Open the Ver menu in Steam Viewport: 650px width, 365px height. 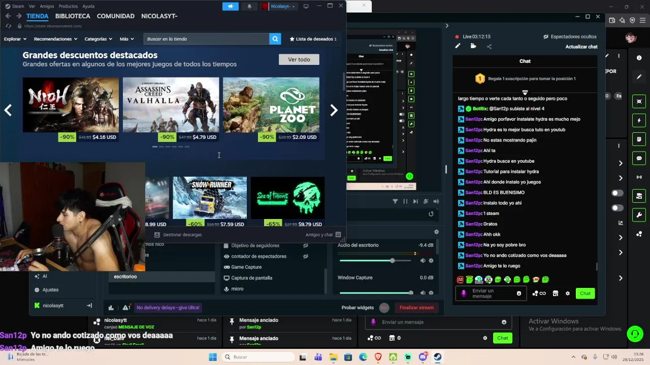click(x=32, y=6)
